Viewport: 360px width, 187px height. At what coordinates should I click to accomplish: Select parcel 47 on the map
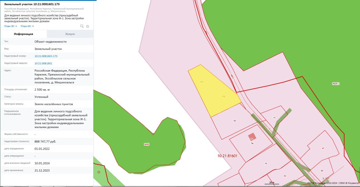tap(323, 148)
